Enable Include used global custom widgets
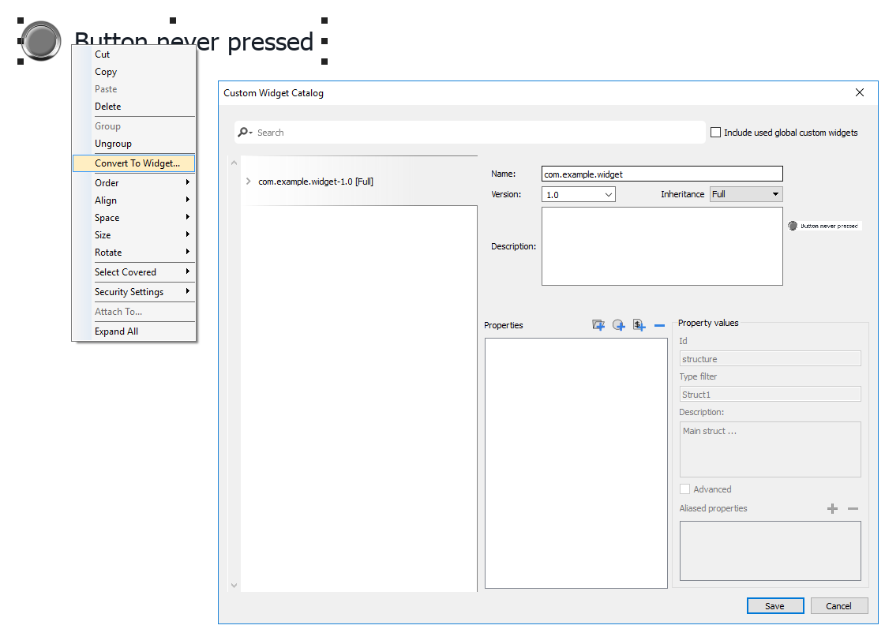This screenshot has width=885, height=629. [x=716, y=132]
